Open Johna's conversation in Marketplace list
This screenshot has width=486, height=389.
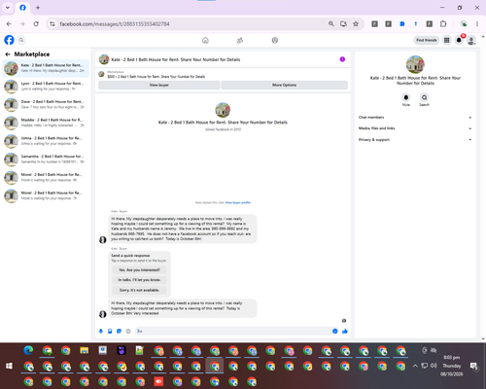point(46,141)
